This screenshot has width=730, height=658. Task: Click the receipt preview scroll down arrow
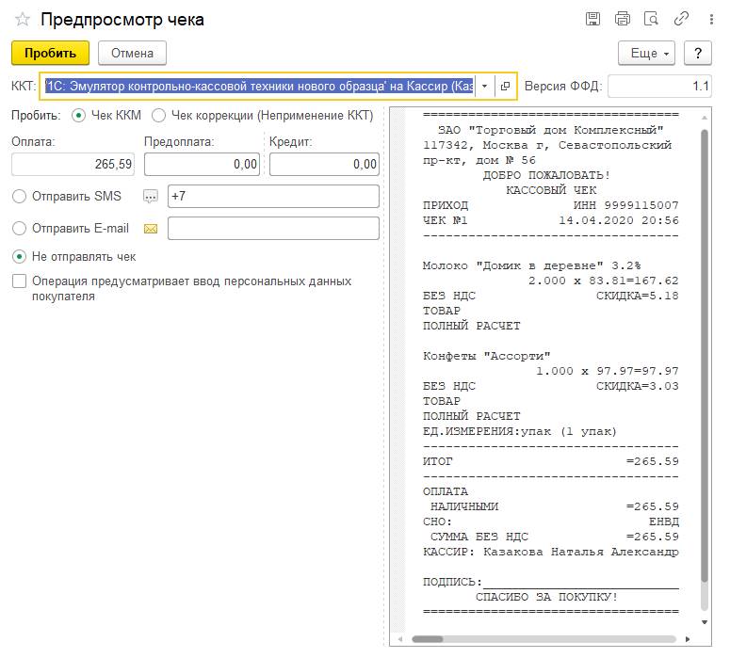(x=705, y=622)
